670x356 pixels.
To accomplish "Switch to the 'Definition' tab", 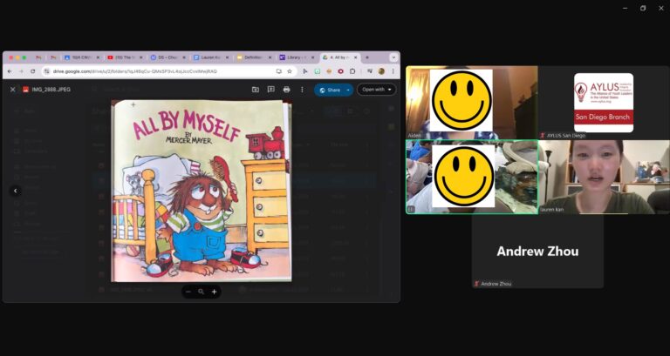I will click(x=252, y=57).
